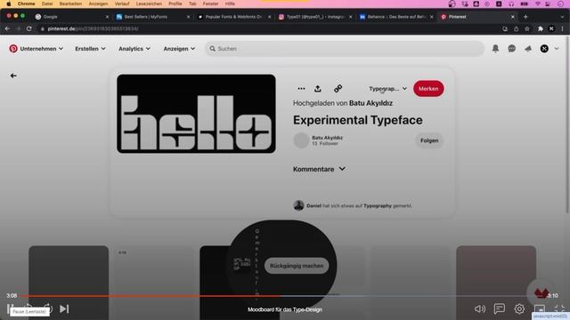Viewport: 570px width, 320px height.
Task: Open the Chrome extensions puzzle icon
Action: 541,28
